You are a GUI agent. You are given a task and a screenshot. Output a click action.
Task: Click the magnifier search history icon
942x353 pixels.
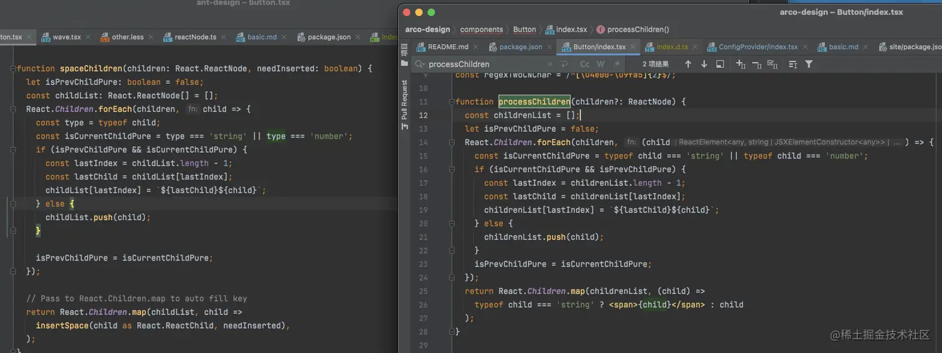pos(421,64)
